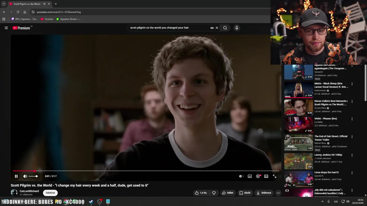The height and width of the screenshot is (206, 367).
Task: Open the on-screen keyboard icon in search
Action: tap(212, 28)
